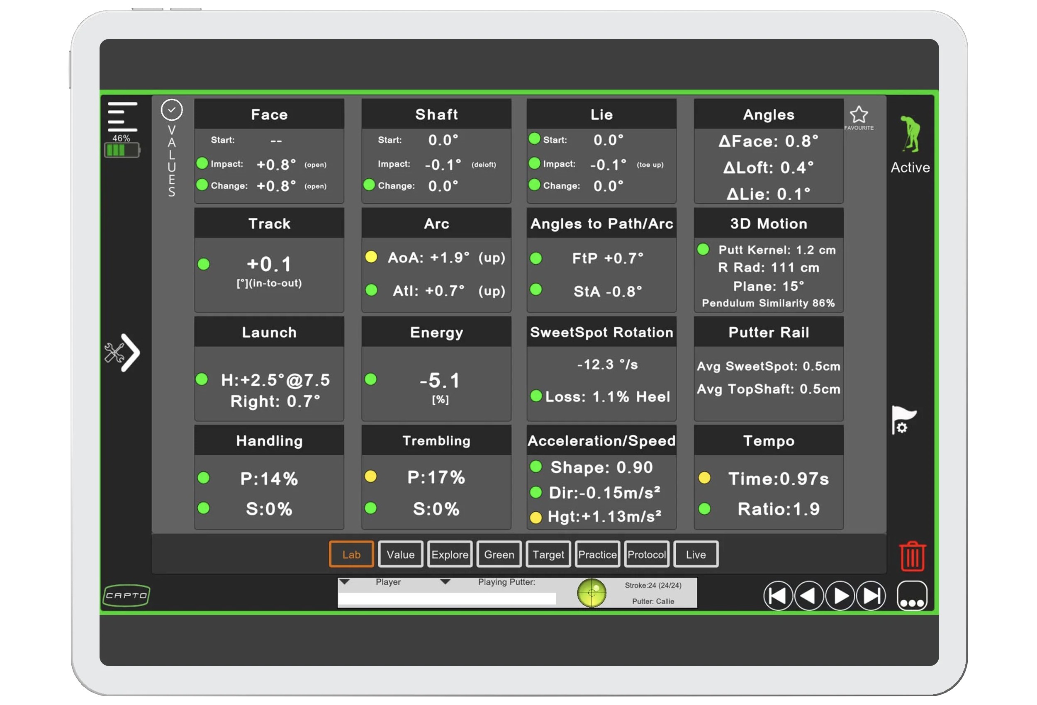The height and width of the screenshot is (705, 1037).
Task: Open the Handling panel header
Action: tap(269, 440)
